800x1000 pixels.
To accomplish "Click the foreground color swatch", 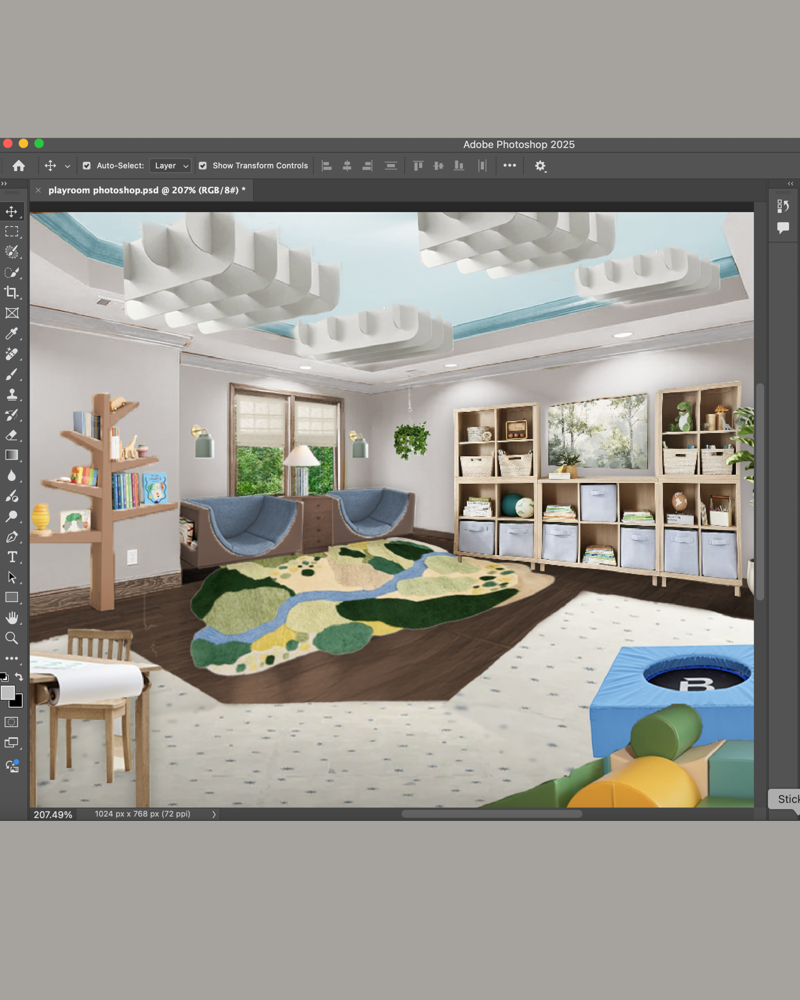I will (x=7, y=692).
